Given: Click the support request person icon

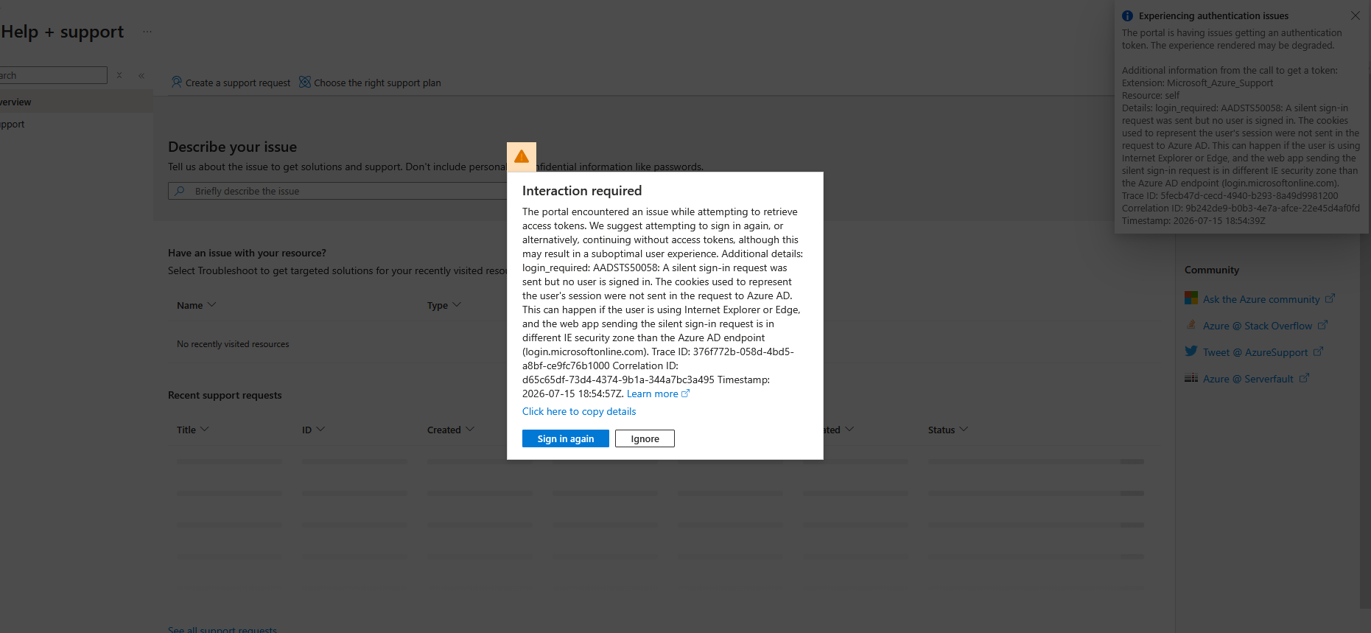Looking at the screenshot, I should [176, 82].
